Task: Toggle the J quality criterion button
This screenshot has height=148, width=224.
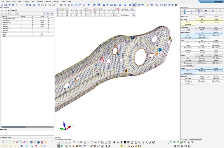Action: pos(62,9)
